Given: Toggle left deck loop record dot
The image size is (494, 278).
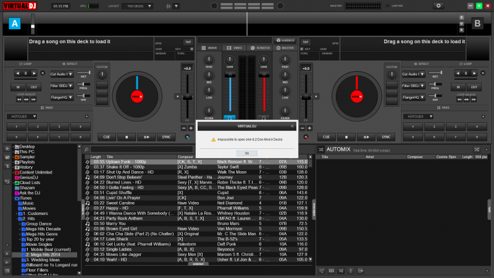Looking at the screenshot, I should pyautogui.click(x=43, y=73).
